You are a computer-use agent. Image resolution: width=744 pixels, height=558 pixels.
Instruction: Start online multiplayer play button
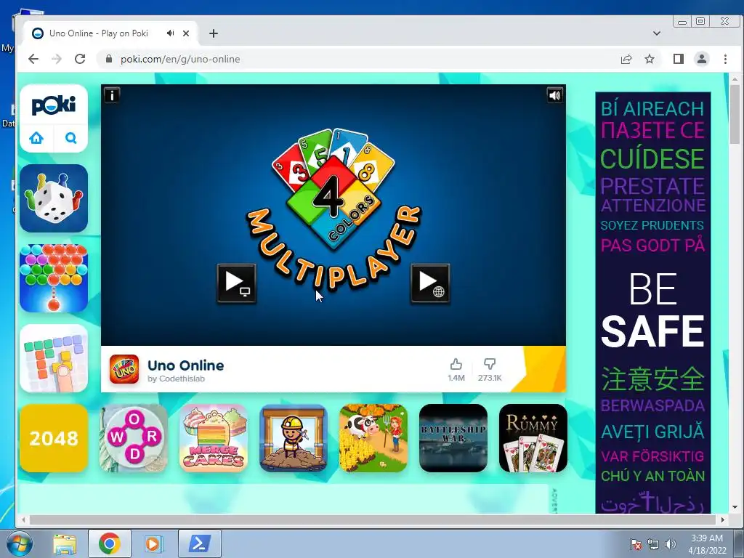click(x=430, y=283)
